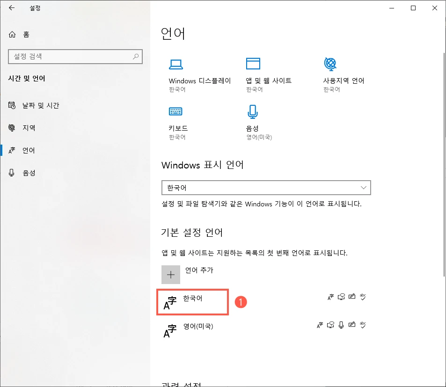
Task: Click the calendar icon beside 날짜 및 시간
Action: coord(12,105)
